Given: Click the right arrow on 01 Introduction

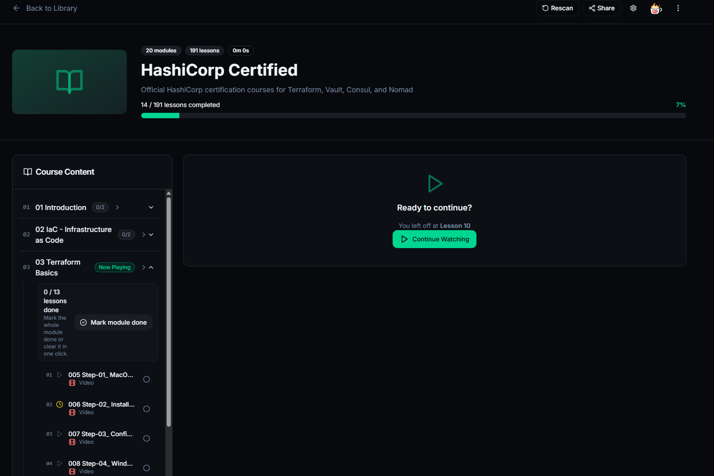Looking at the screenshot, I should 117,207.
